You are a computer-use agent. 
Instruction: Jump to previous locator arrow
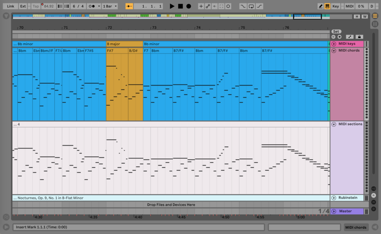click(x=333, y=37)
